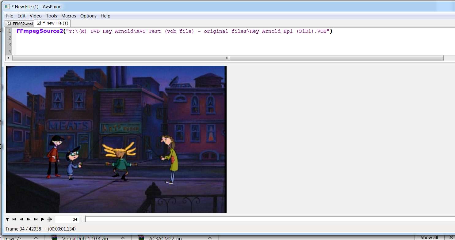This screenshot has height=240, width=455.
Task: Play the video preview
Action: pyautogui.click(x=43, y=219)
